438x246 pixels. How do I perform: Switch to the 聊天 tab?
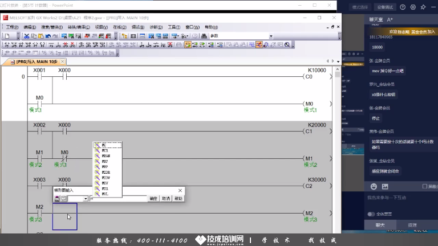380,225
